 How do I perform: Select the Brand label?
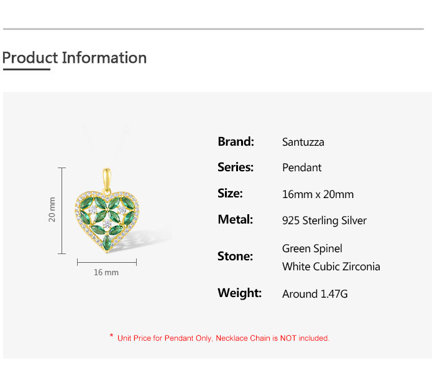click(236, 141)
